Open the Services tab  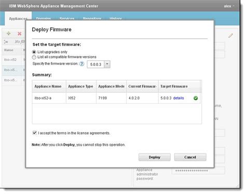pos(67,18)
